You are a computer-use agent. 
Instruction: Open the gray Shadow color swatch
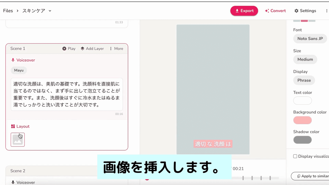[303, 140]
